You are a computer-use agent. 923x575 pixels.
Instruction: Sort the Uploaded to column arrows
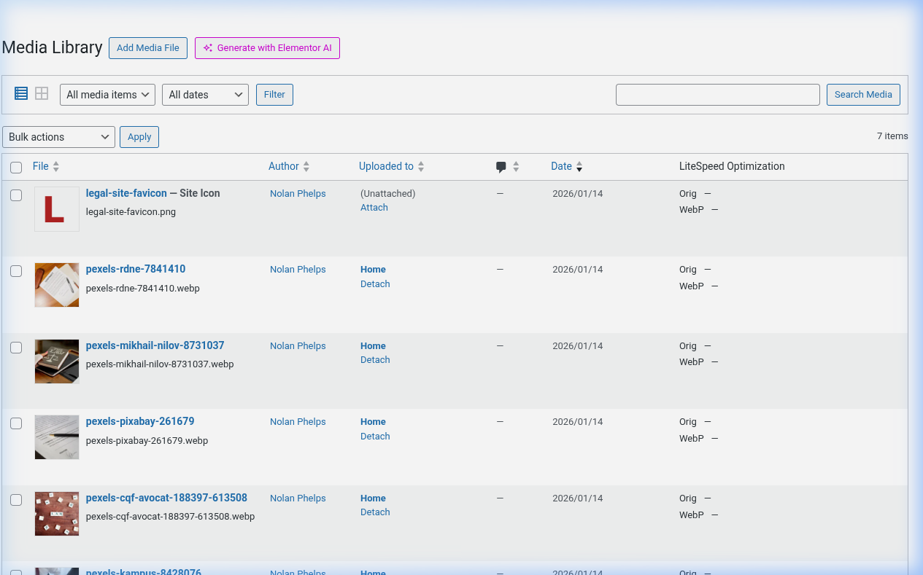point(422,166)
